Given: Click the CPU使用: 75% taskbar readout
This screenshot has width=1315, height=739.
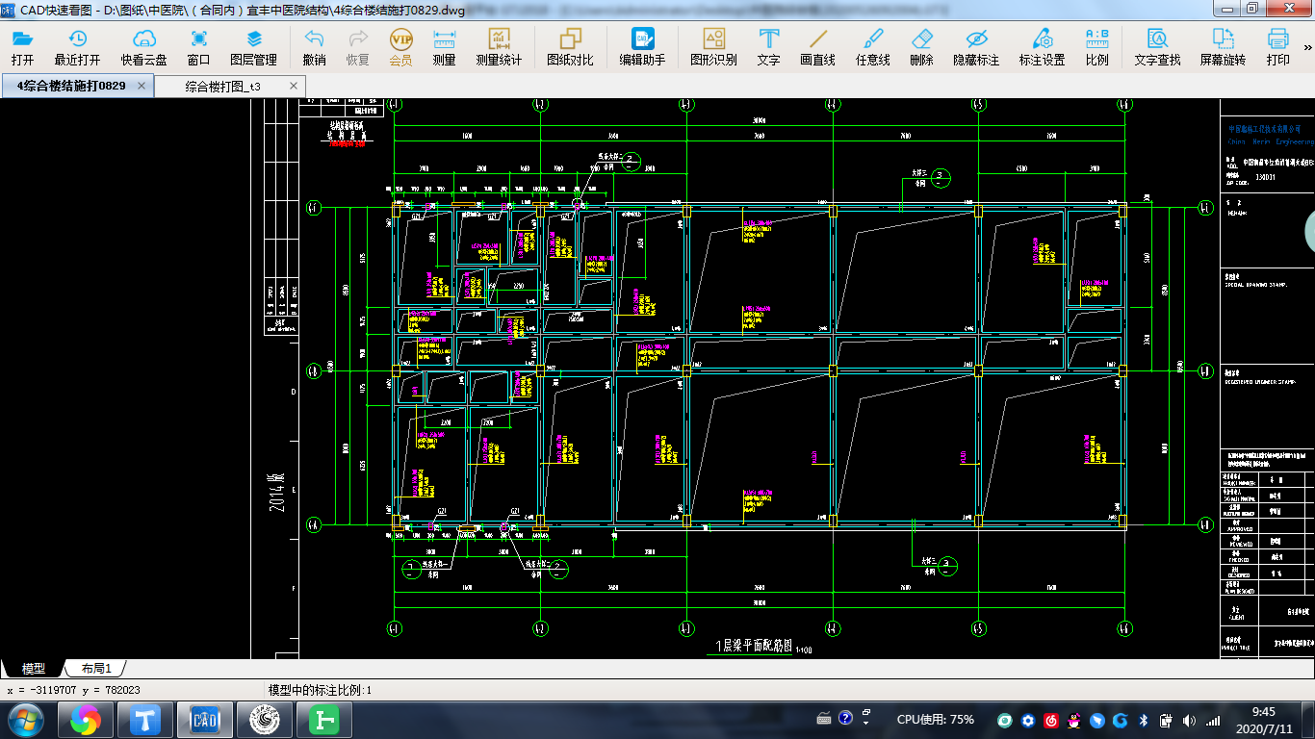Looking at the screenshot, I should 935,719.
